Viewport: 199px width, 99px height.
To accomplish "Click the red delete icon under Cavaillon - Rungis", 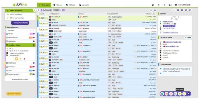I will (25, 59).
